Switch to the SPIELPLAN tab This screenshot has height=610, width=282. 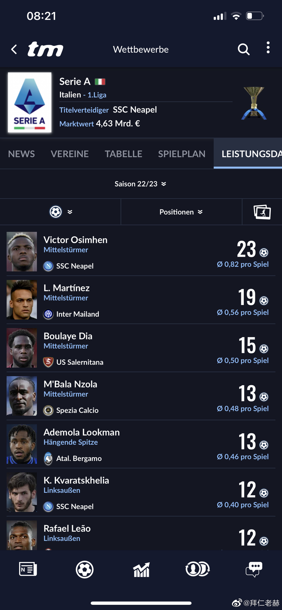tap(182, 154)
